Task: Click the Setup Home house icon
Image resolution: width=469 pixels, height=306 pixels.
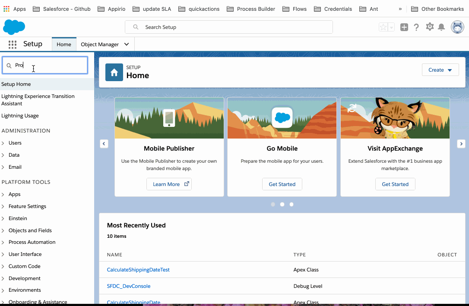Action: [x=114, y=73]
